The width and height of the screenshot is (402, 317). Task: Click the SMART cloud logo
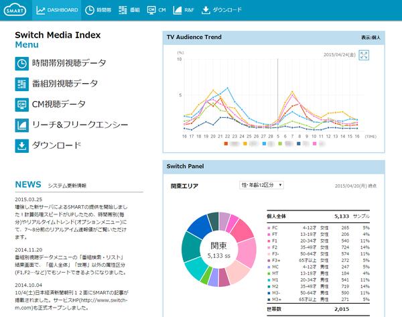click(x=15, y=10)
